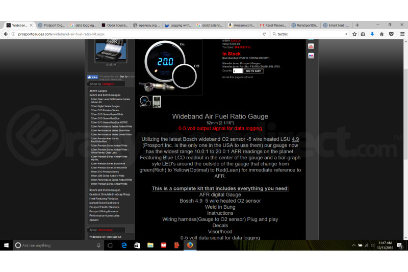Switch to the data logging Google tab
This screenshot has height=272, width=408.
point(83,25)
